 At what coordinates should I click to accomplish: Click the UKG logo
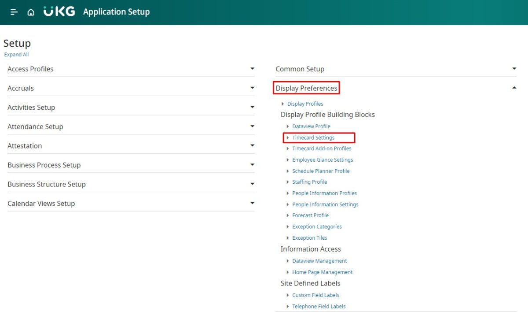[x=59, y=12]
